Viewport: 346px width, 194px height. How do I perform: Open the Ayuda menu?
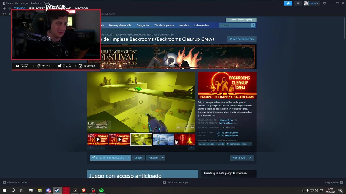tap(47, 3)
